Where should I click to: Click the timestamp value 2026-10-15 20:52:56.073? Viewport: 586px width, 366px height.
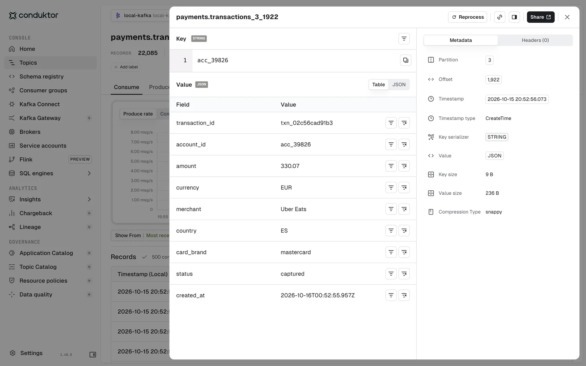[517, 99]
